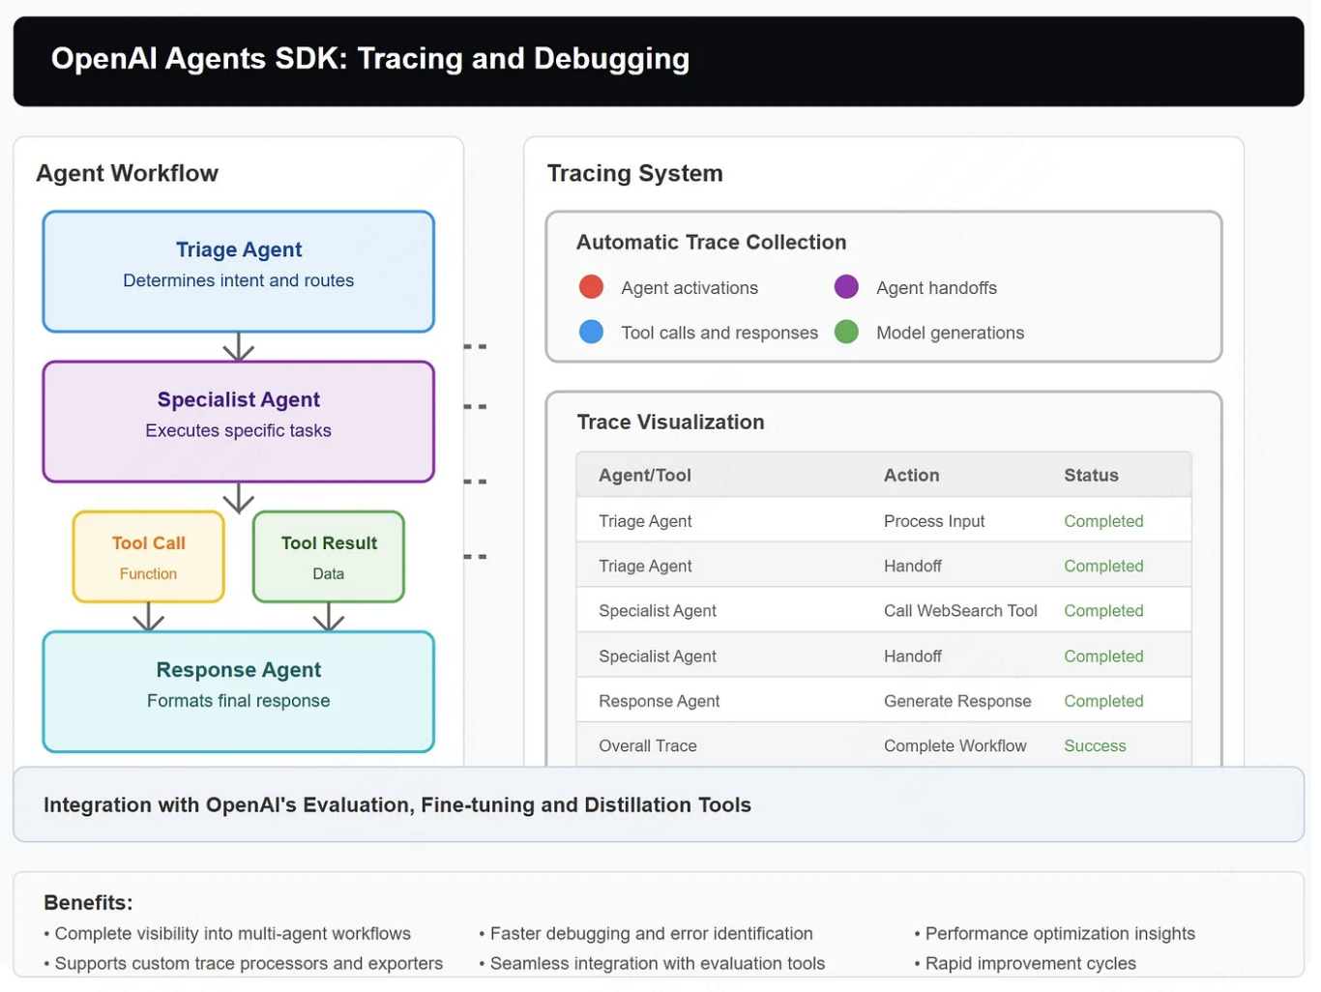Click Completed status in Call WebSearch Tool row
The image size is (1321, 992).
[1103, 611]
